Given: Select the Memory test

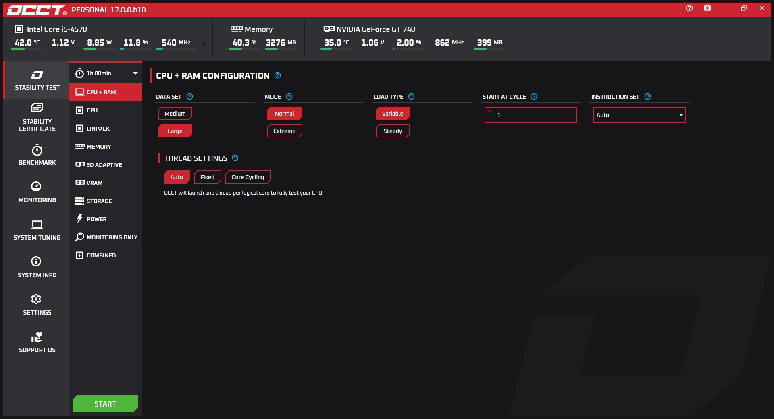Looking at the screenshot, I should click(105, 147).
